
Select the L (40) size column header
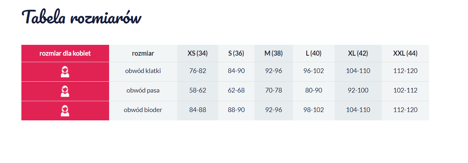tap(314, 53)
